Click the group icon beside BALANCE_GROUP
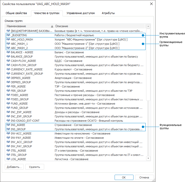The width and height of the screenshot is (186, 182). (8, 57)
